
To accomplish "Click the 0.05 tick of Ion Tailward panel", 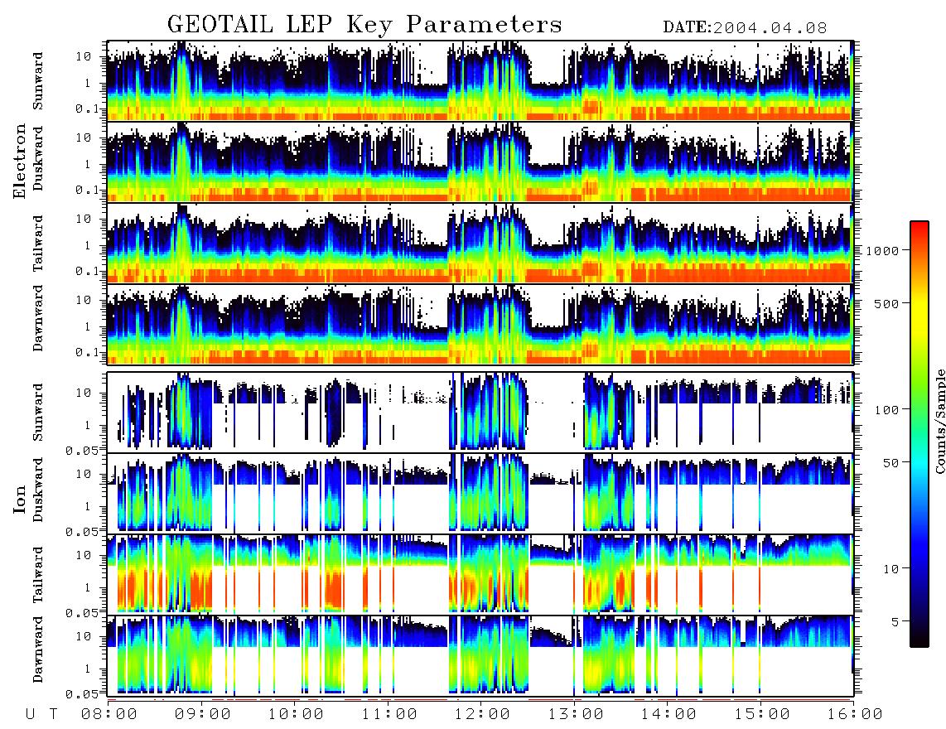I will 82,612.
